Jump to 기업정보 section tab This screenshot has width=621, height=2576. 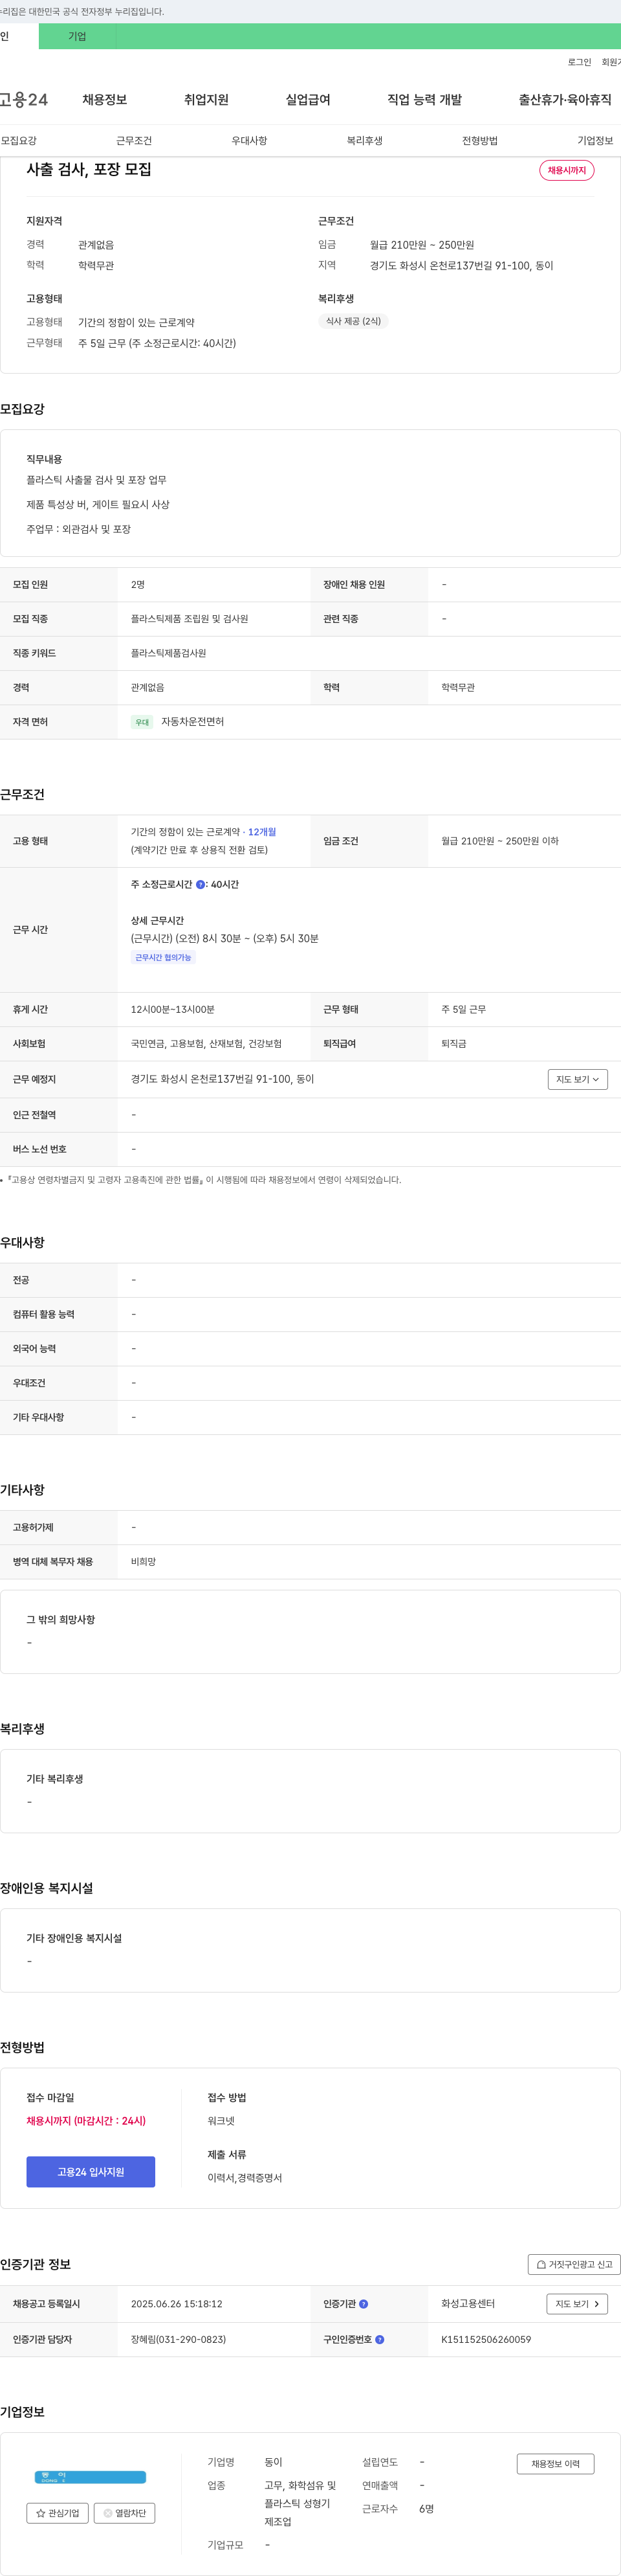[595, 140]
